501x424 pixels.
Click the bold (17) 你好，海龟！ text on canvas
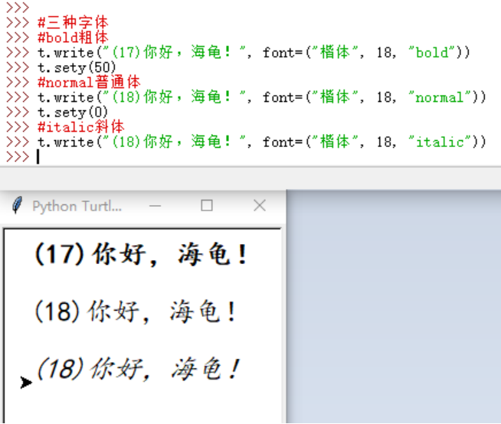[141, 254]
